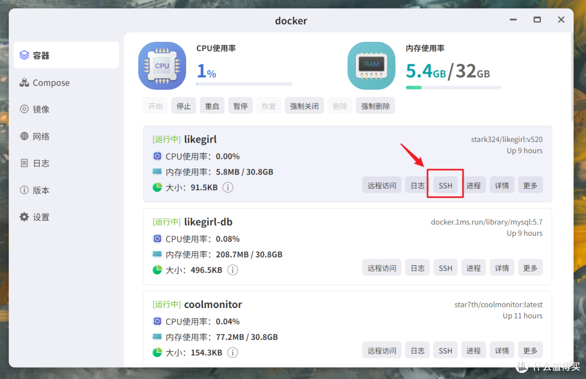Expand 更多 options for likegirl

point(530,185)
